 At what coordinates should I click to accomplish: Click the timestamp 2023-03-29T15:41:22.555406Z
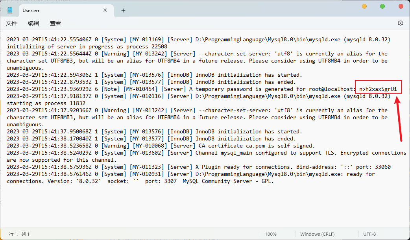pos(49,39)
